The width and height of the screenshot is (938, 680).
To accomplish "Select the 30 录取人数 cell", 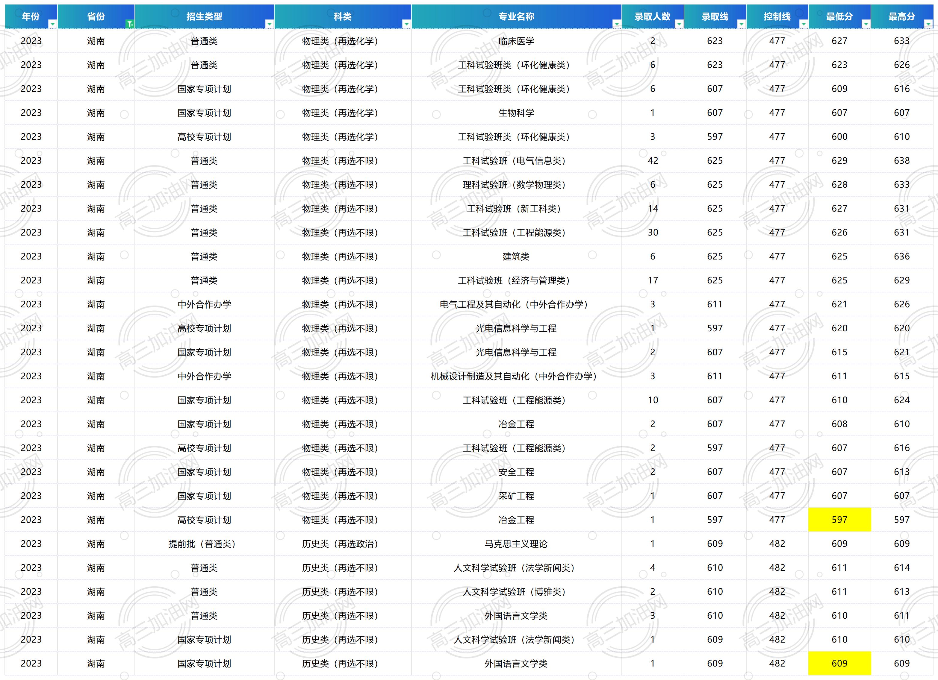I will [653, 233].
